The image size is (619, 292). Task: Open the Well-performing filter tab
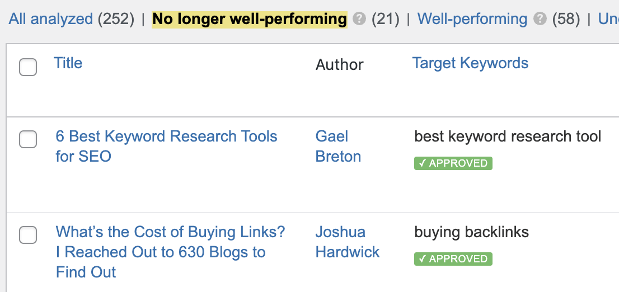[472, 20]
